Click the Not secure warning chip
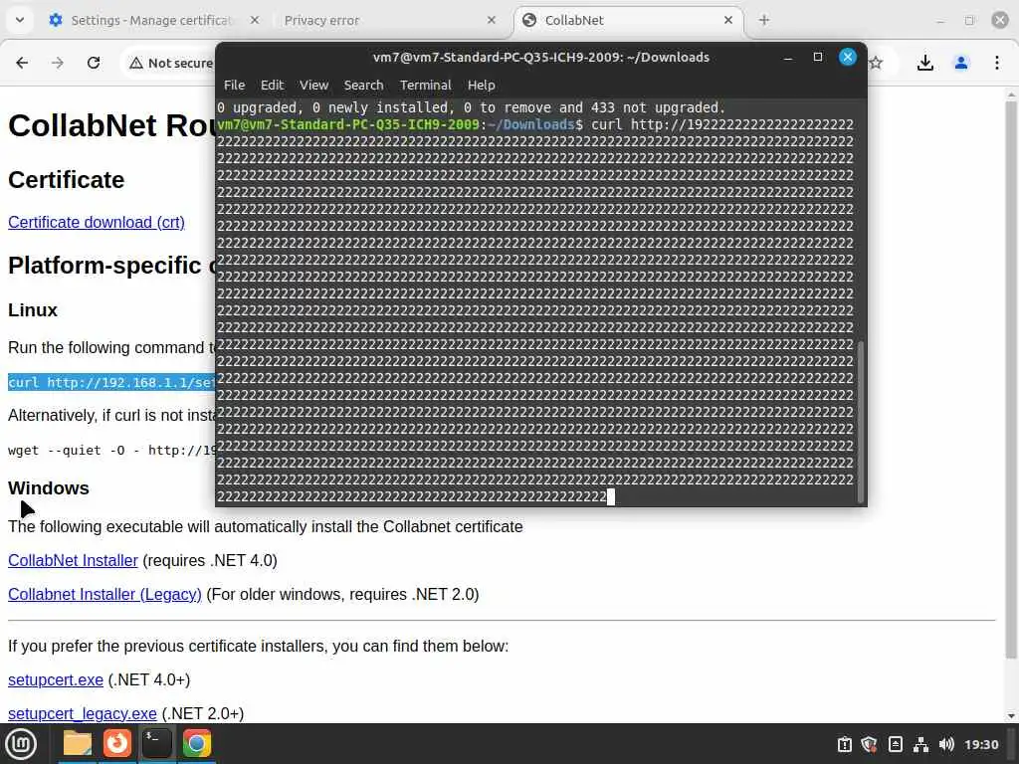The image size is (1019, 764). pyautogui.click(x=171, y=63)
